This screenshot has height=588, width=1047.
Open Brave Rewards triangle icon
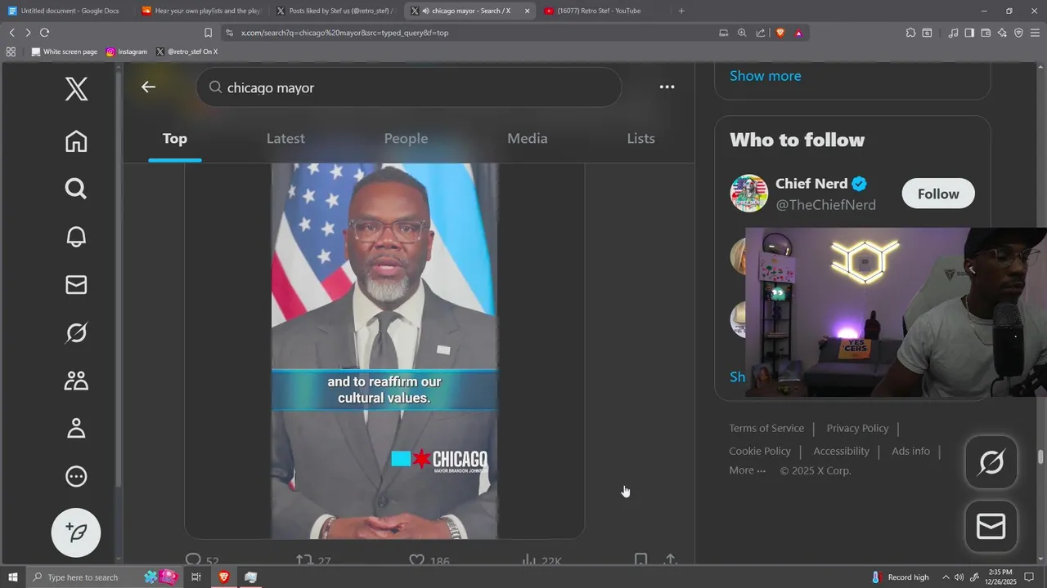[798, 33]
